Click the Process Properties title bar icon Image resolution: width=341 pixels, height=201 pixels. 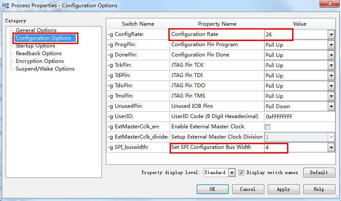(x=5, y=6)
